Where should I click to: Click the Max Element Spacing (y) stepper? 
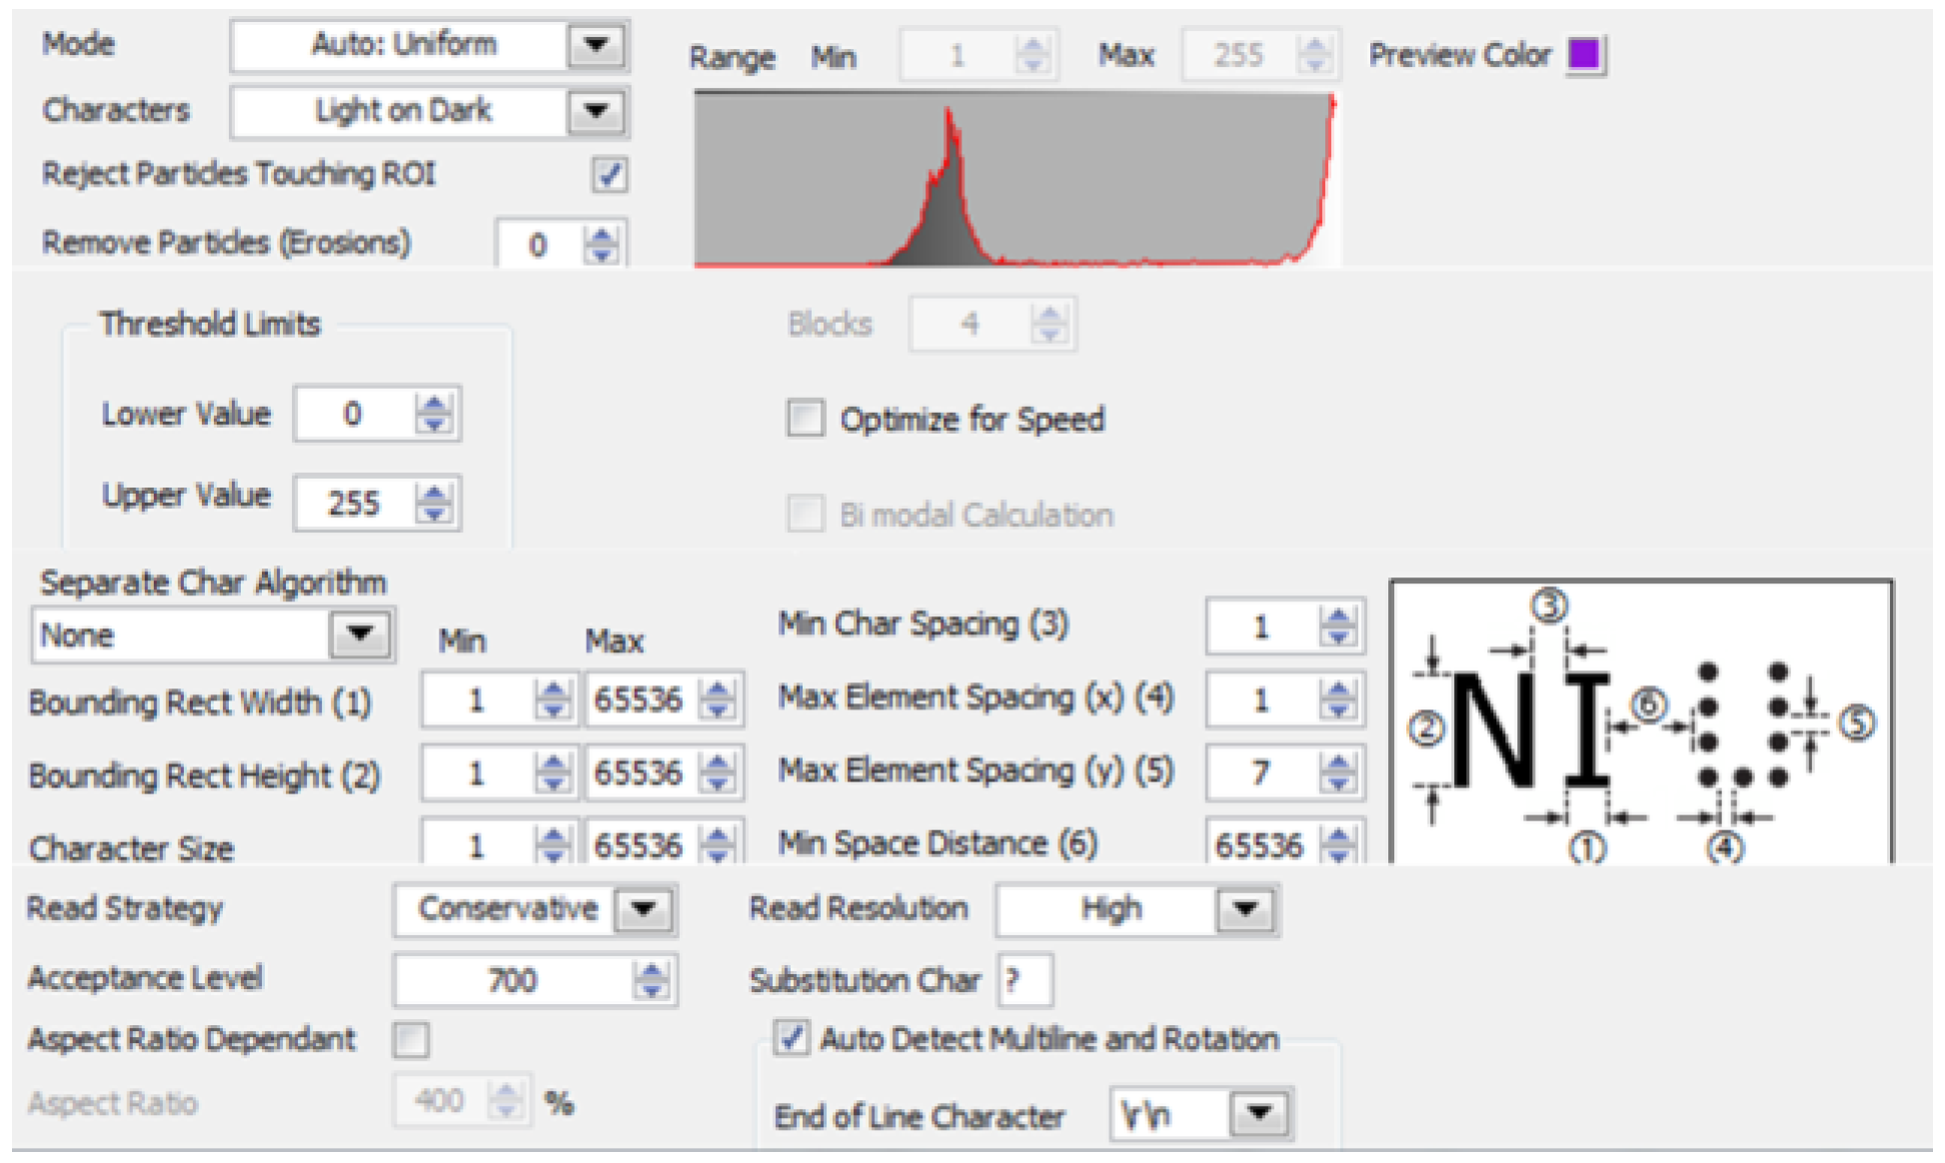coord(1337,772)
